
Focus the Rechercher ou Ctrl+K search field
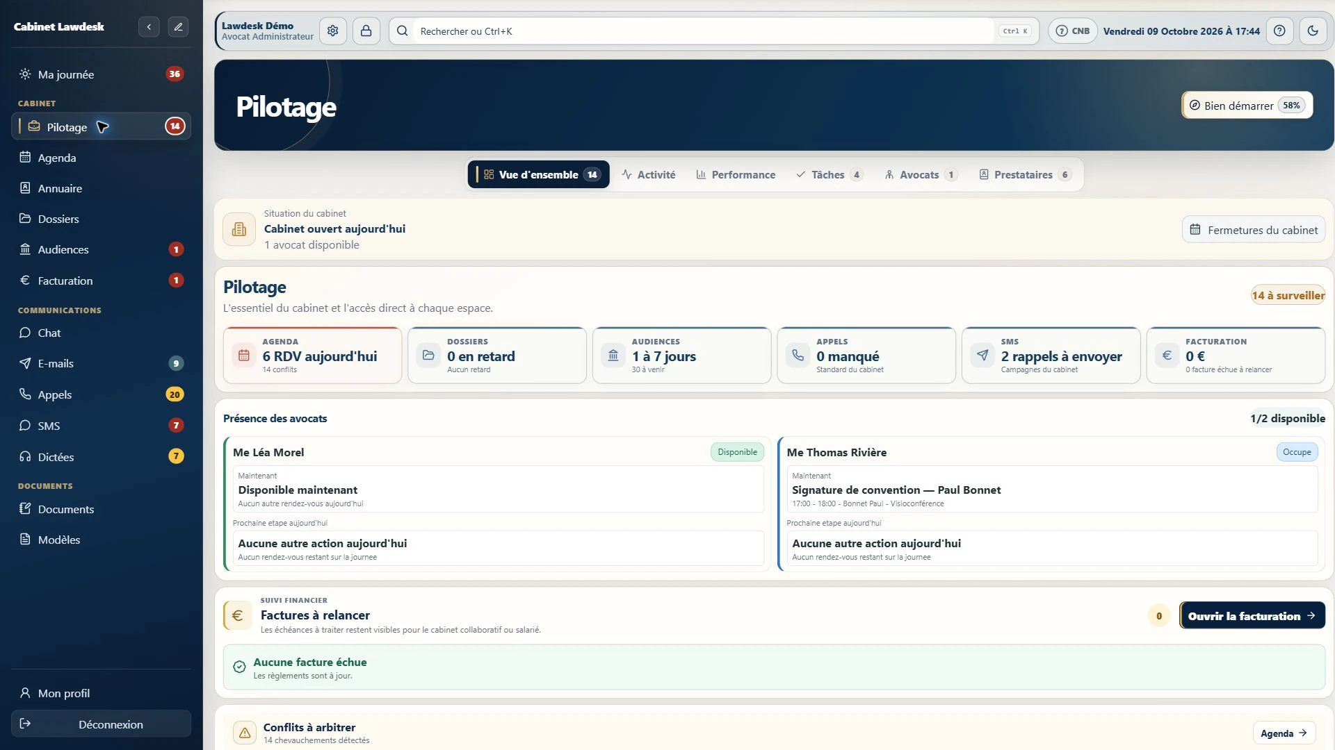(713, 31)
